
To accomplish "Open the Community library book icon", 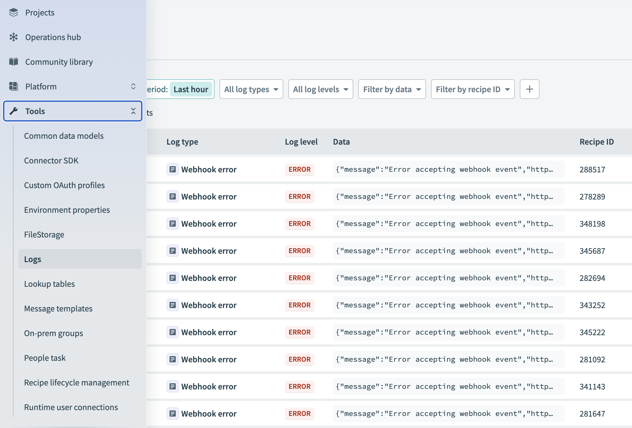I will point(14,62).
